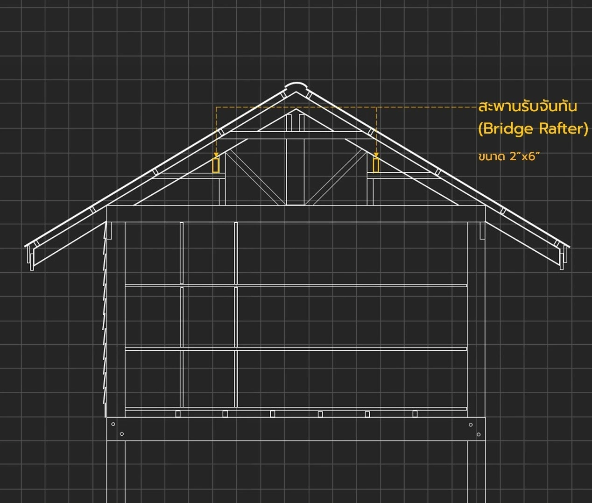The height and width of the screenshot is (503, 592).
Task: Click the wide floor beam with bolts
Action: pos(296,429)
